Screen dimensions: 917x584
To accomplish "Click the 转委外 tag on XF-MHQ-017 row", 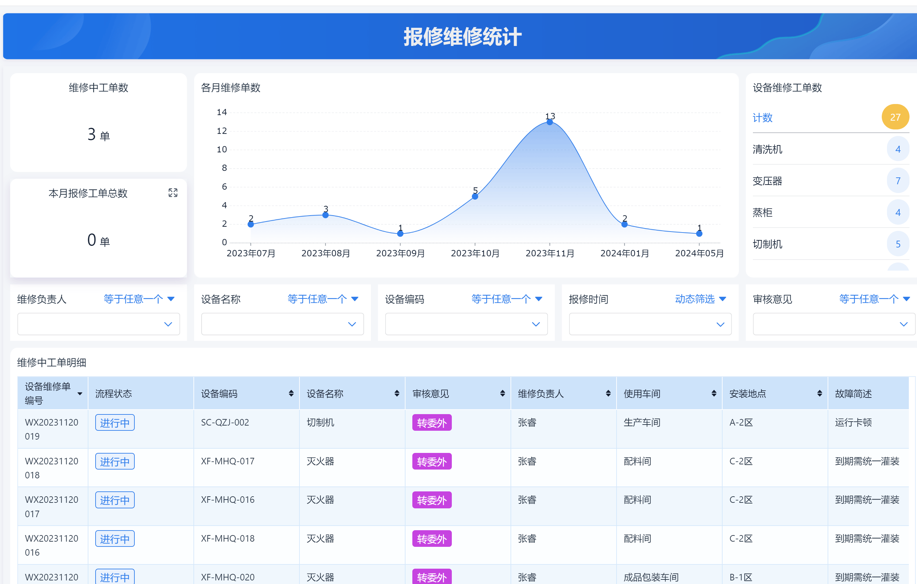I will (431, 461).
